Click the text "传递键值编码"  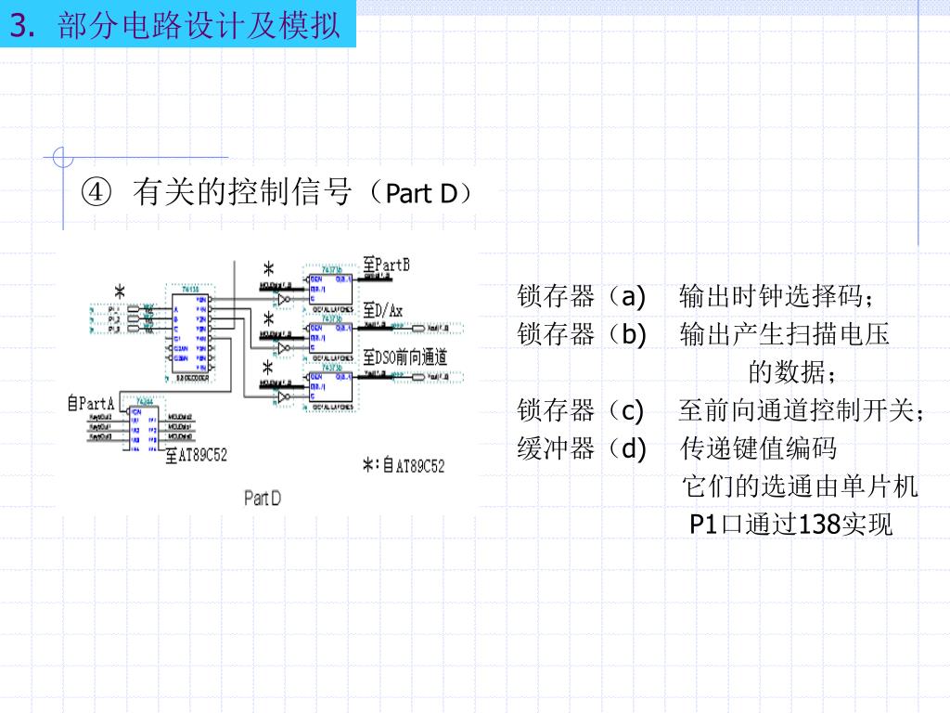[758, 448]
